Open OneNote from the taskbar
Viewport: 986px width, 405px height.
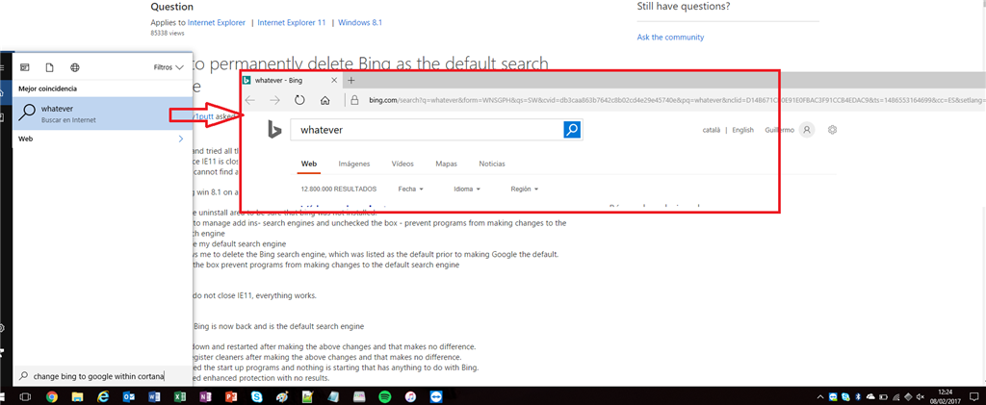pyautogui.click(x=205, y=397)
